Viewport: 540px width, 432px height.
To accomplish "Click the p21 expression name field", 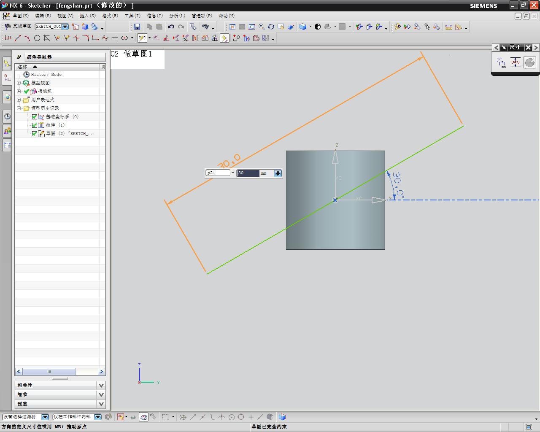I will point(218,173).
